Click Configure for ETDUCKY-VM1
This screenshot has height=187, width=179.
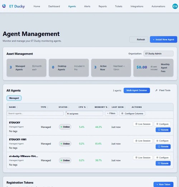pyautogui.click(x=162, y=141)
